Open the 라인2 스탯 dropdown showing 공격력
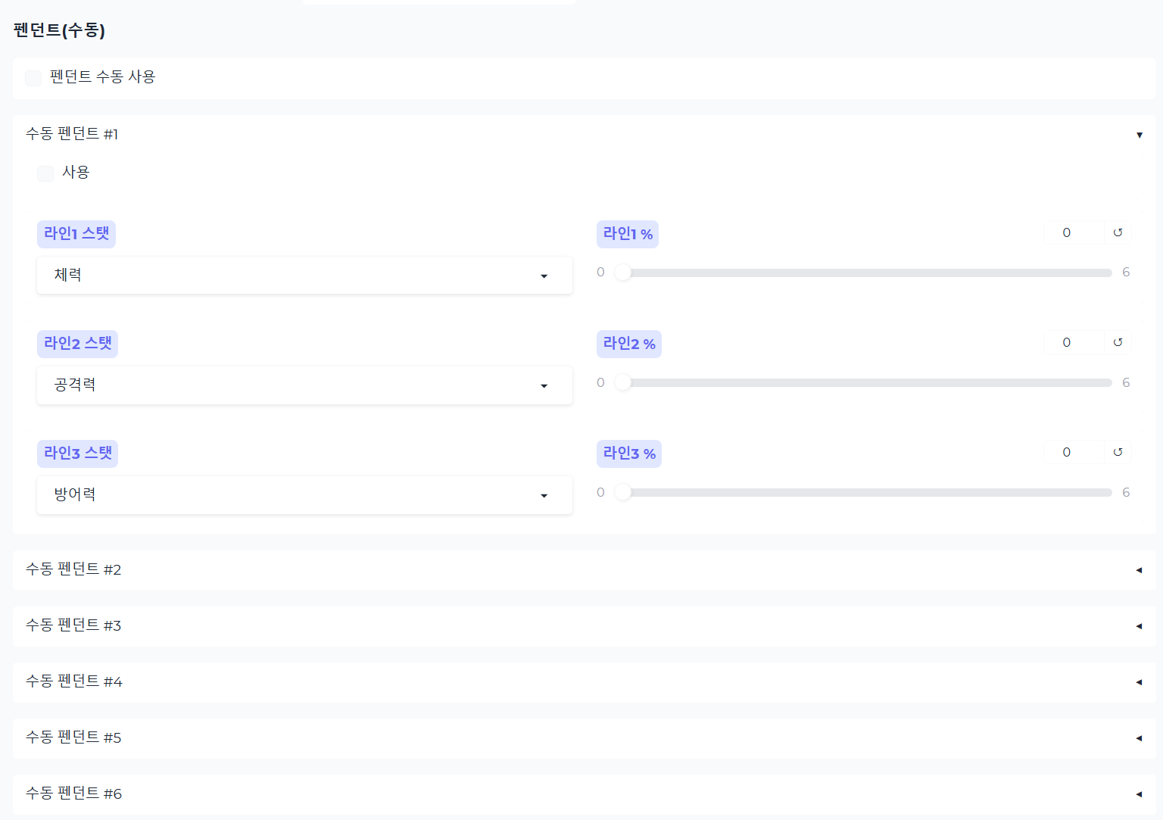 304,385
